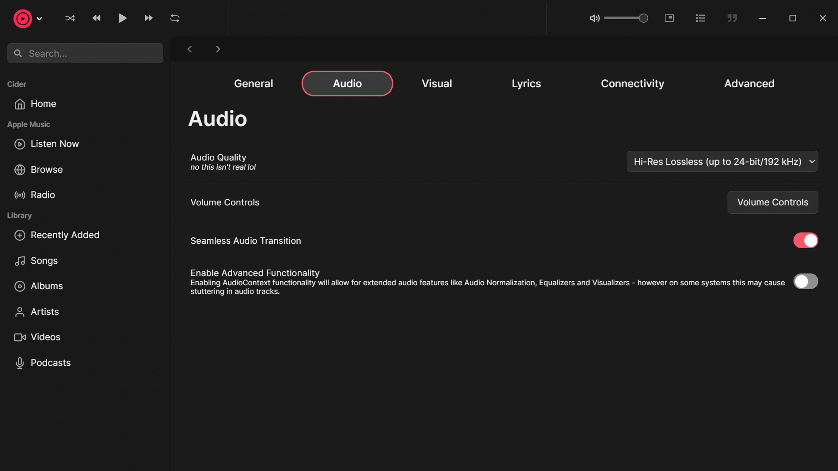Screen dimensions: 838x471
Task: Go to Listen Now
Action: [x=55, y=144]
